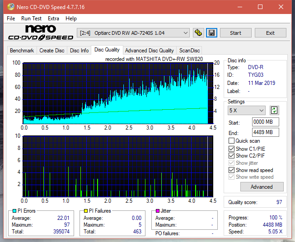Click the date value 11 Mar 2019

[262, 83]
